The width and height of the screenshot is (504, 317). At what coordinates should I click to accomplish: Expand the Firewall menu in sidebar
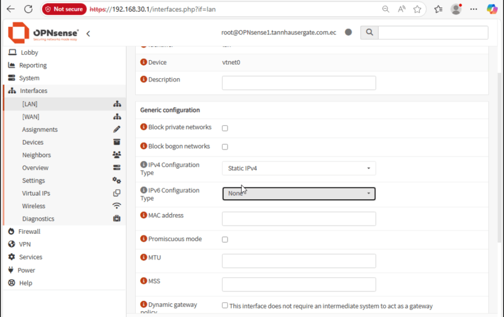click(30, 231)
